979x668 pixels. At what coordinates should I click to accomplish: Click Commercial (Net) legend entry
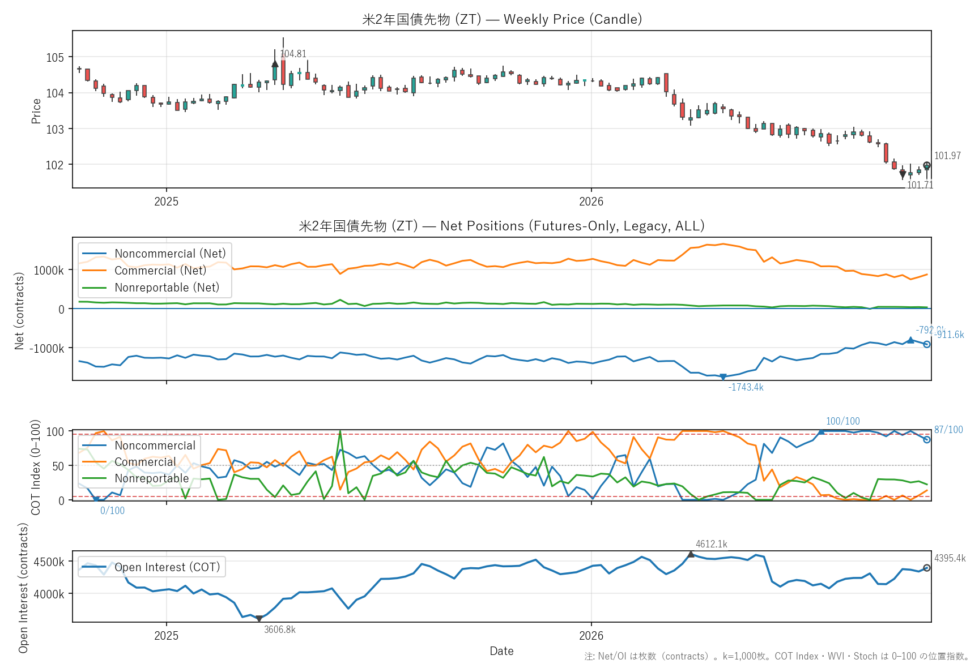(160, 271)
